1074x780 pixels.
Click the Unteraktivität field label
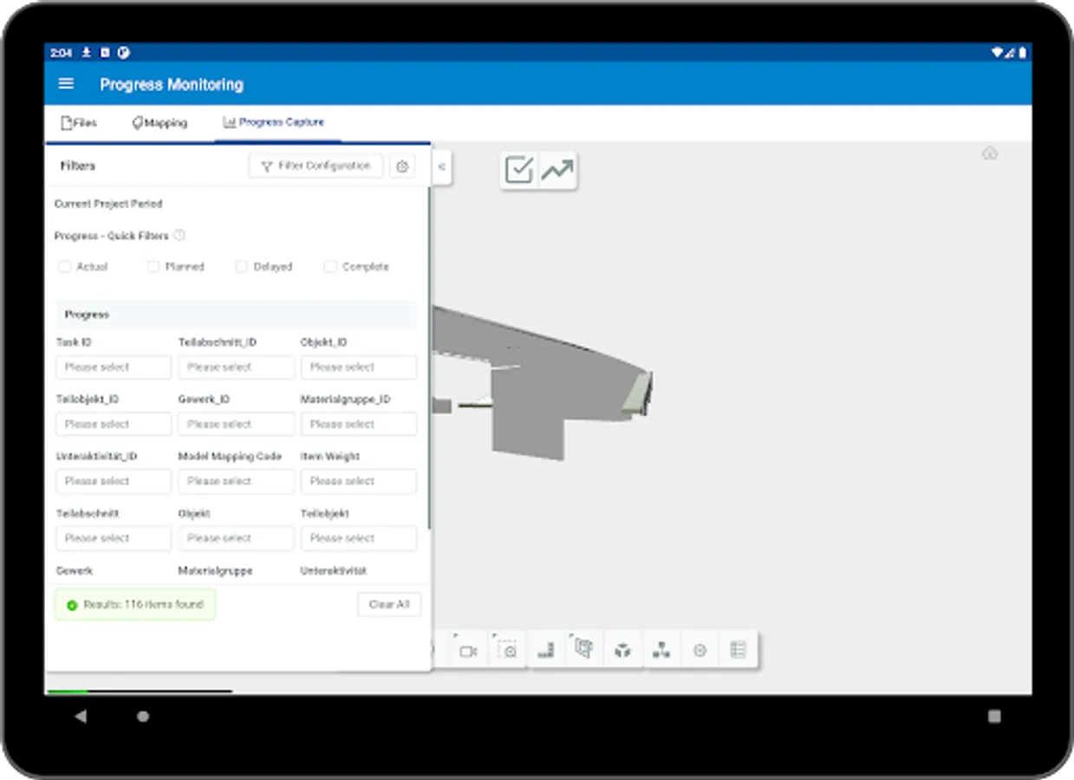click(x=334, y=571)
